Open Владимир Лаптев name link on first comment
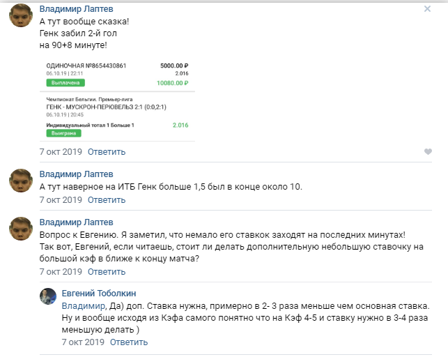The height and width of the screenshot is (357, 448). [x=76, y=9]
